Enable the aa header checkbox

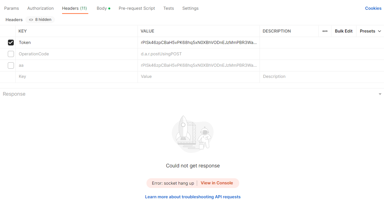coord(11,65)
